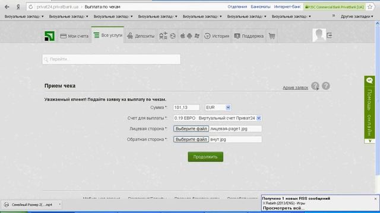This screenshot has width=380, height=213.
Task: Open the Отделения link
Action: click(x=237, y=7)
